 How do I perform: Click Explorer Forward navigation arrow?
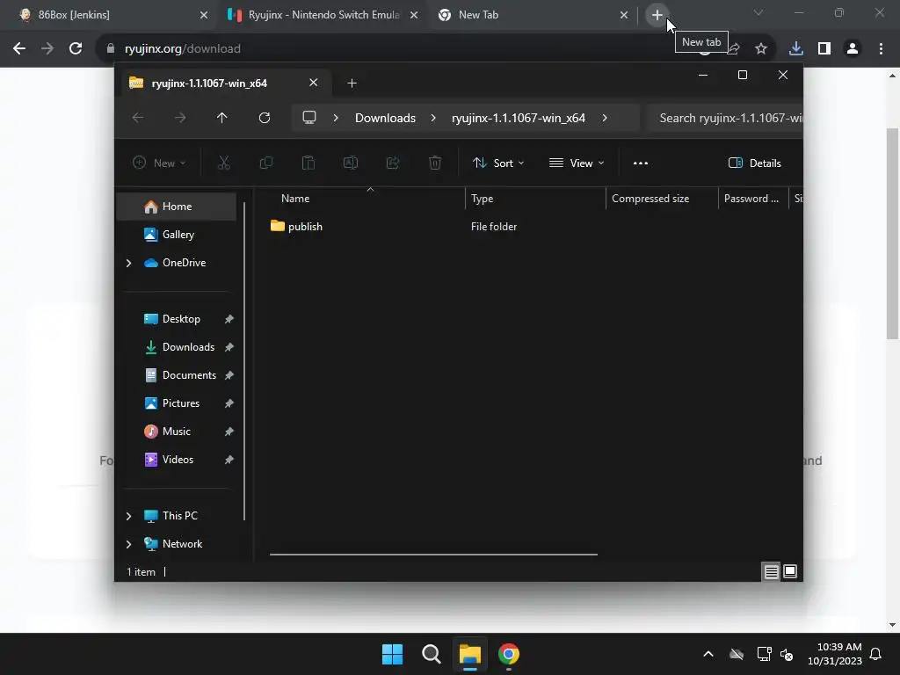coord(180,118)
